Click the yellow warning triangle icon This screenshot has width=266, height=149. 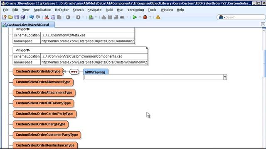click(158, 17)
